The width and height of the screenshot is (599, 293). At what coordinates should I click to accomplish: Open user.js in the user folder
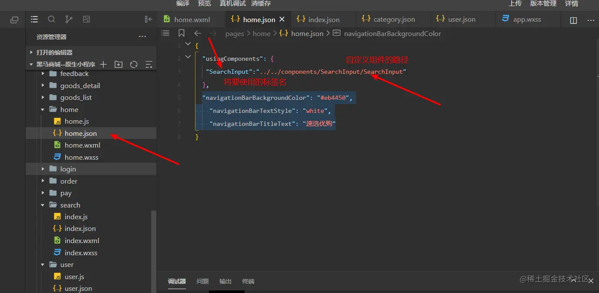[91, 277]
